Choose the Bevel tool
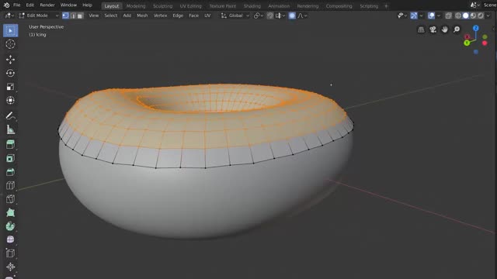 pos(10,172)
